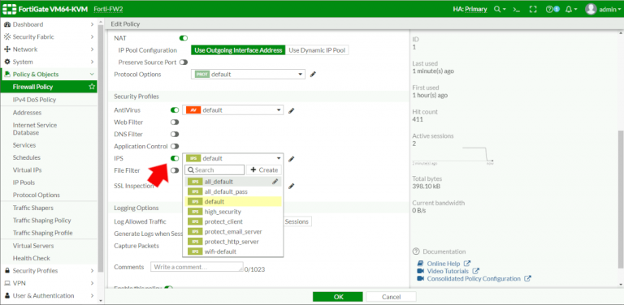Screen dimensions: 624x305
Task: Edit the SSL Inspection pencil icon
Action: (292, 186)
